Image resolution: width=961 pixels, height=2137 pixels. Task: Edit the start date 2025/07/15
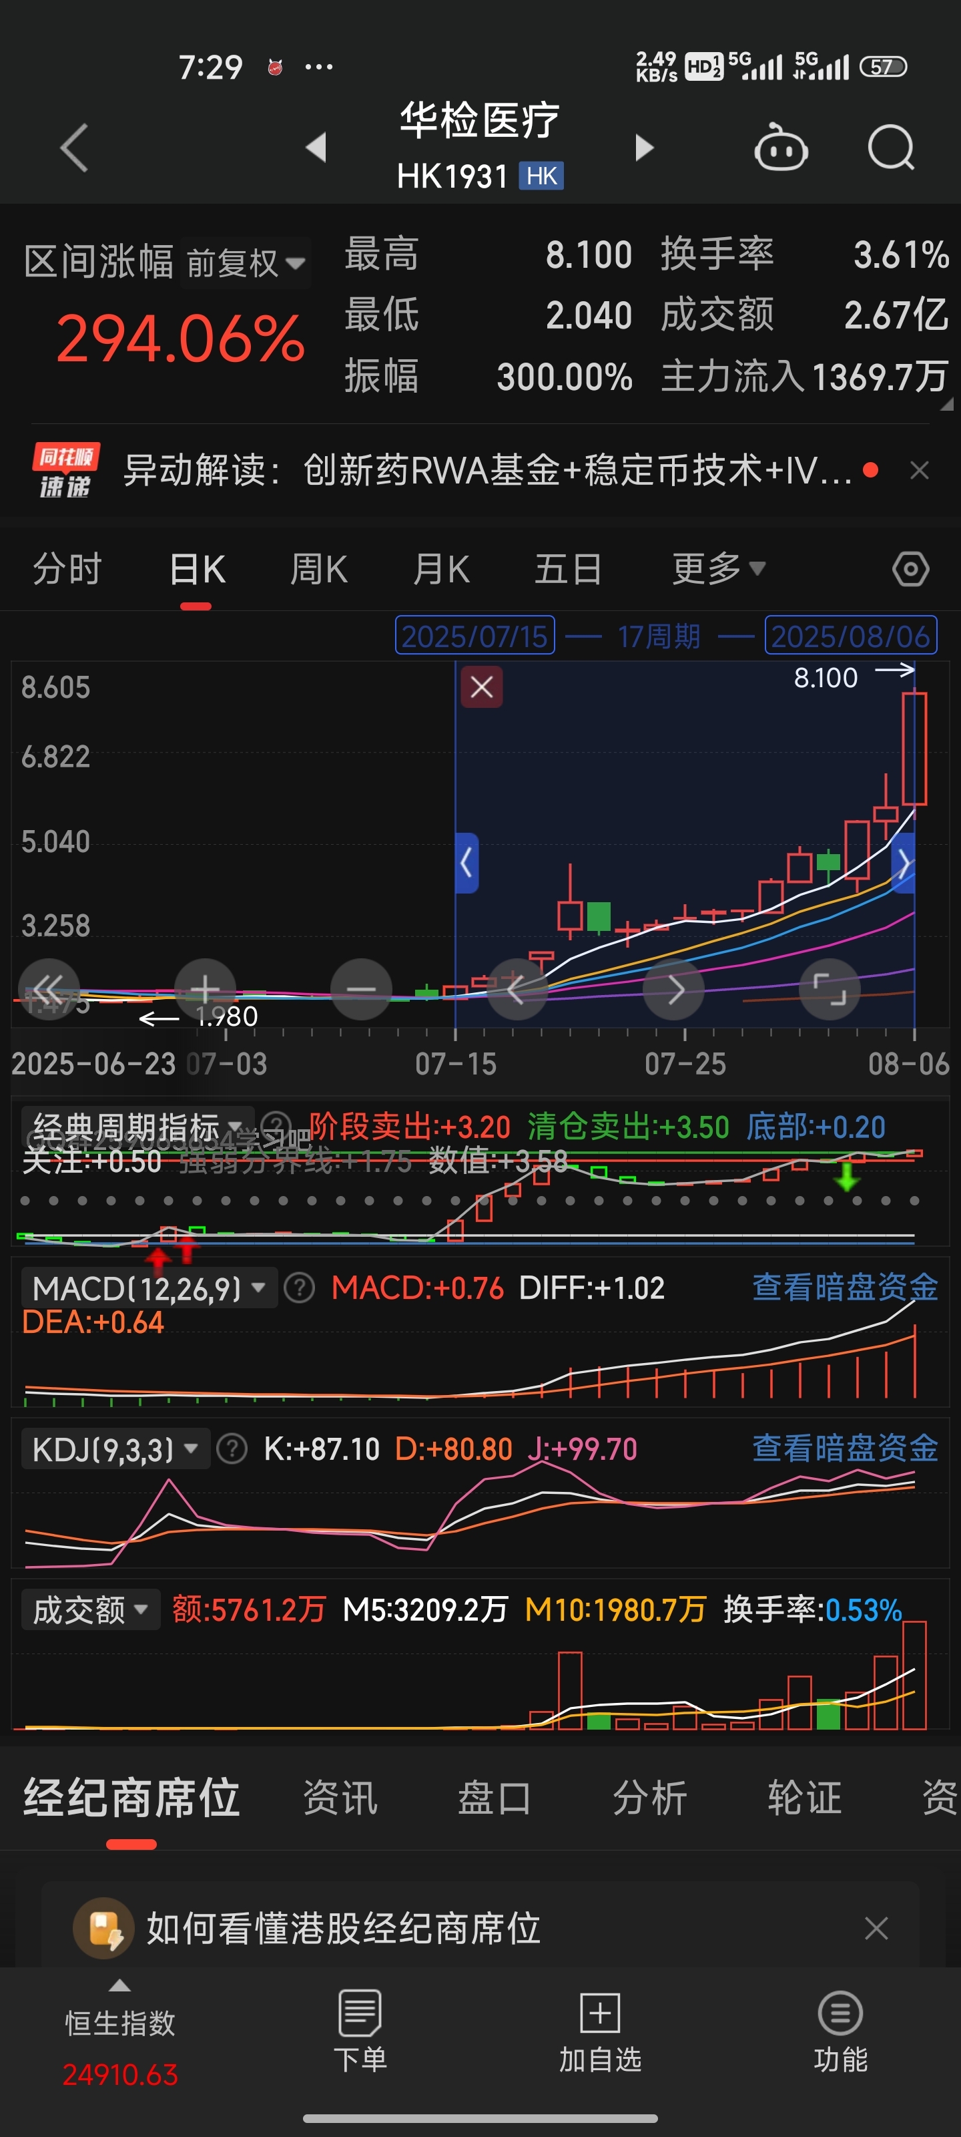click(475, 636)
